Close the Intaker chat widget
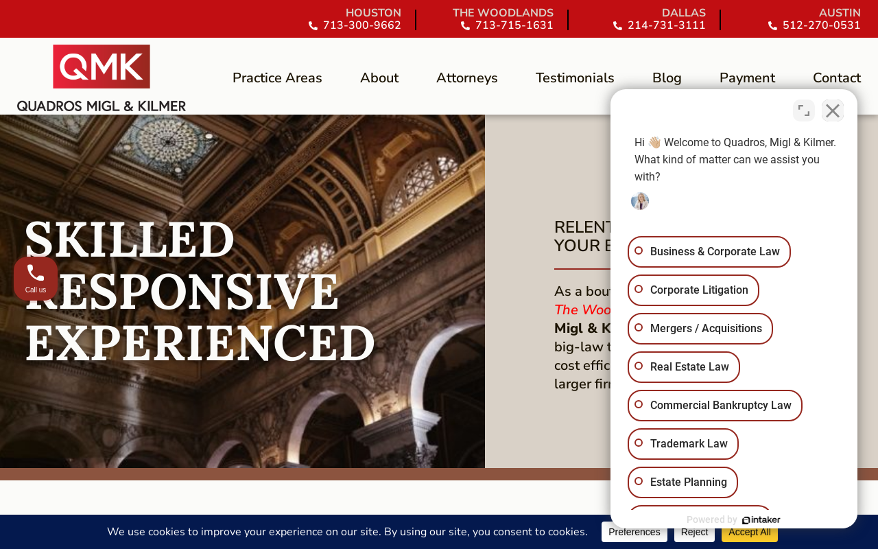Screen dimensions: 878x549 click(x=833, y=110)
